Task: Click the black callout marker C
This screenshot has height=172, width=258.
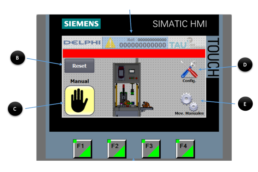Action: click(x=15, y=109)
